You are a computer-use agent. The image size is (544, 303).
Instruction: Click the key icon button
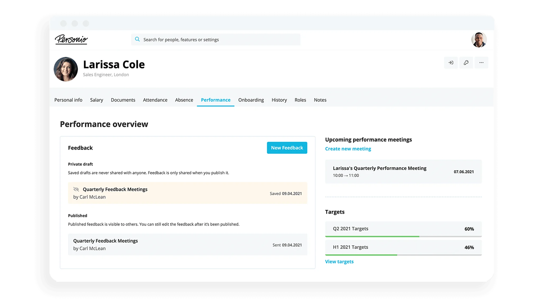[x=466, y=63]
